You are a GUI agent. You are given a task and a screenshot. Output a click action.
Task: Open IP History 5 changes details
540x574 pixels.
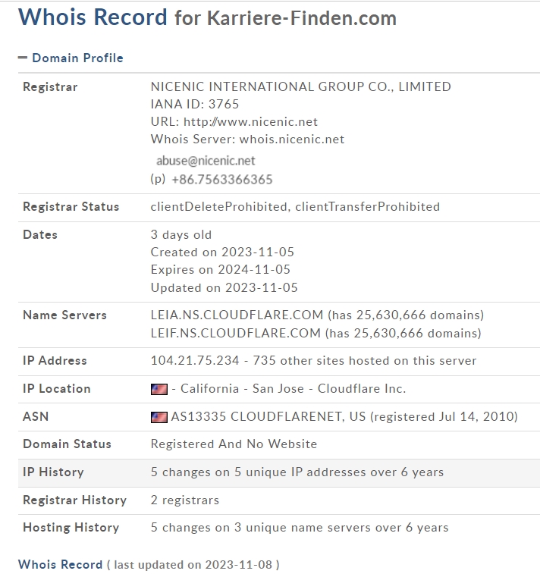click(x=297, y=472)
